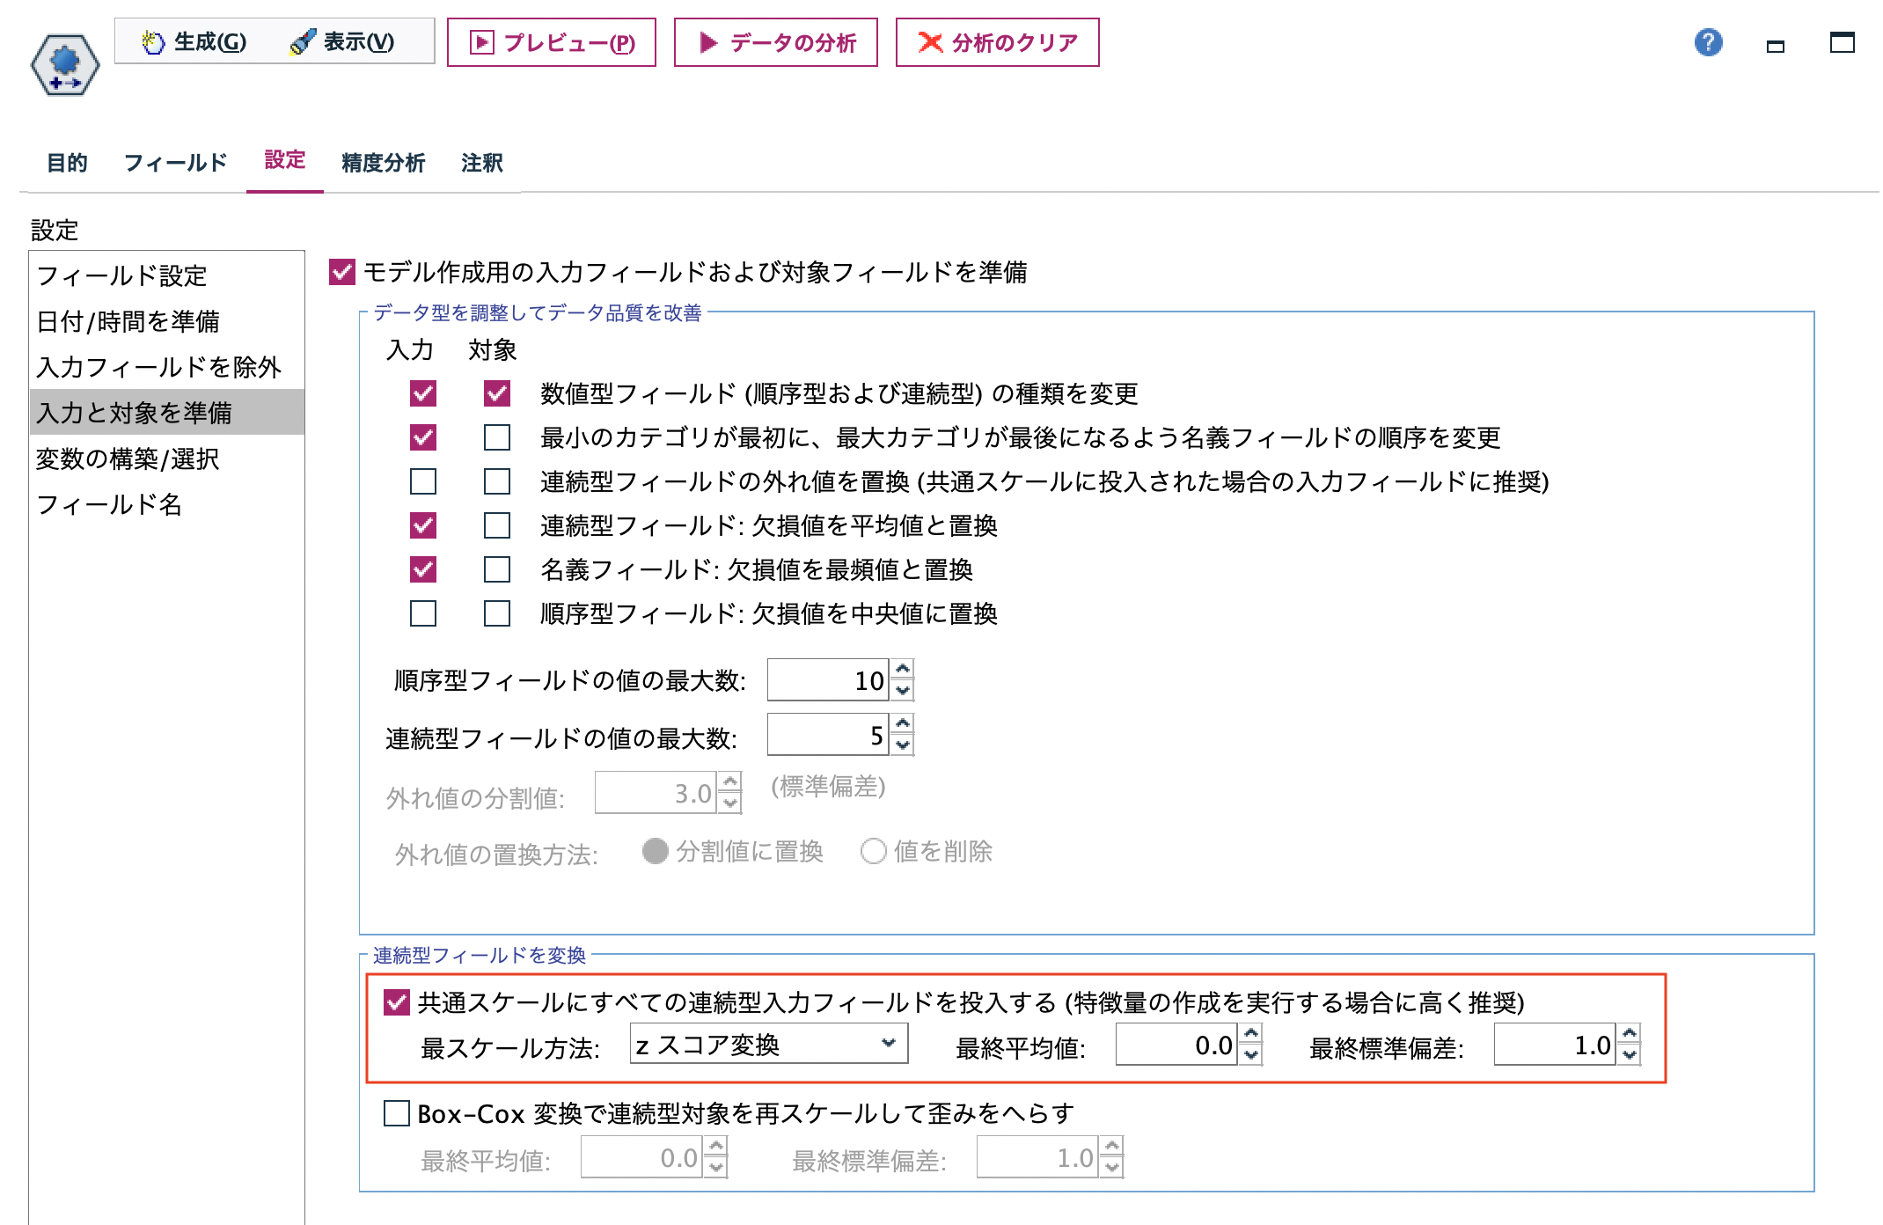Viewport: 1883px width, 1225px height.
Task: Click the hexagon node icon in the top-left corner
Action: [x=66, y=66]
